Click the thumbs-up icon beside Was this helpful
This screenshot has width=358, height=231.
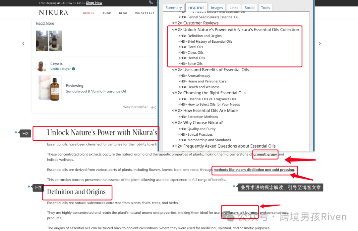(152, 107)
